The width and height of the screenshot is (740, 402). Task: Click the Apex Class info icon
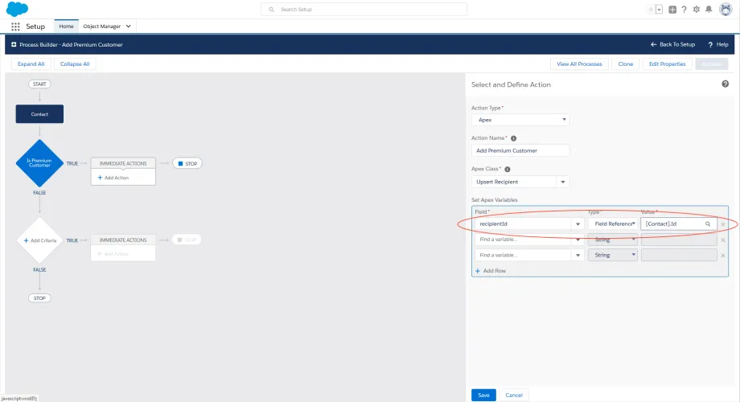(x=508, y=169)
